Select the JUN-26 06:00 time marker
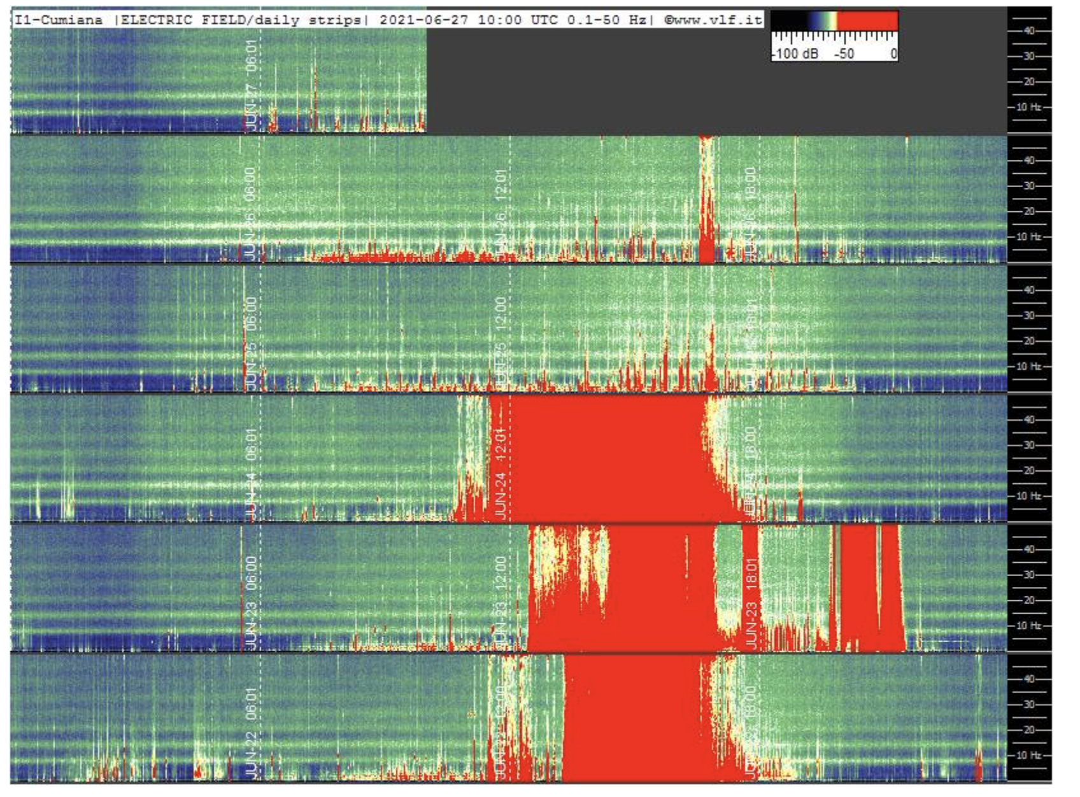The image size is (1080, 797). pyautogui.click(x=250, y=214)
